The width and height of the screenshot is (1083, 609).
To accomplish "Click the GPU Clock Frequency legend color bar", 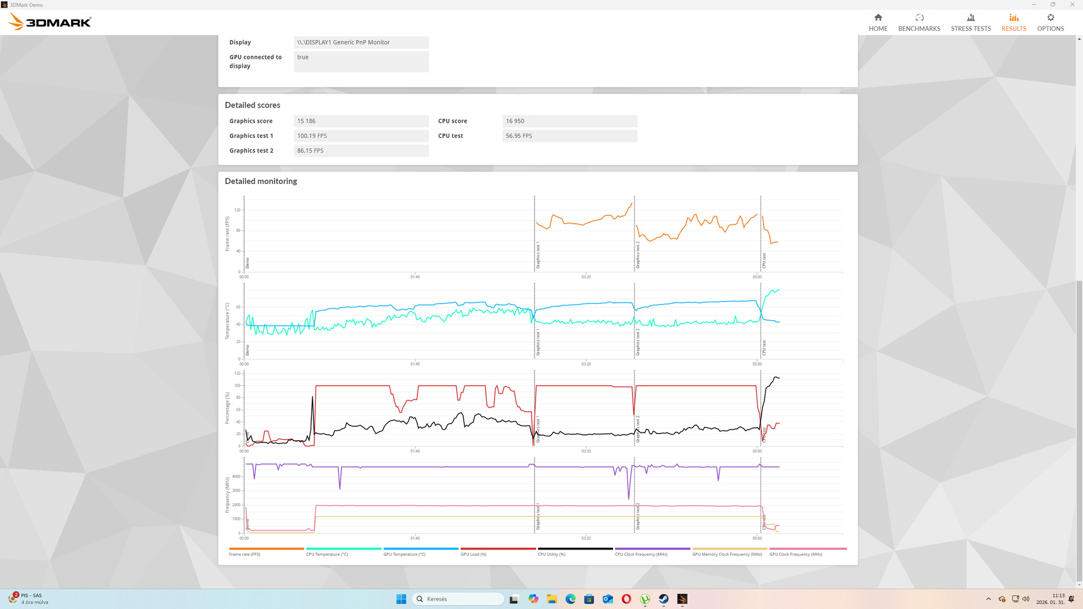I will click(x=808, y=548).
